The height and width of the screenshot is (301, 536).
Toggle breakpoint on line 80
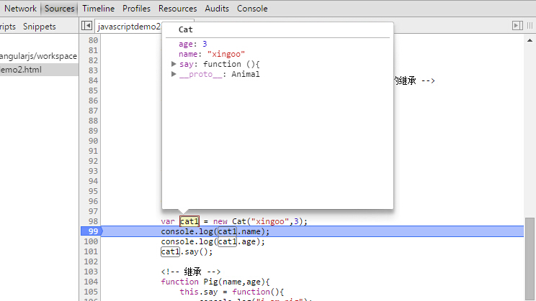click(x=93, y=40)
